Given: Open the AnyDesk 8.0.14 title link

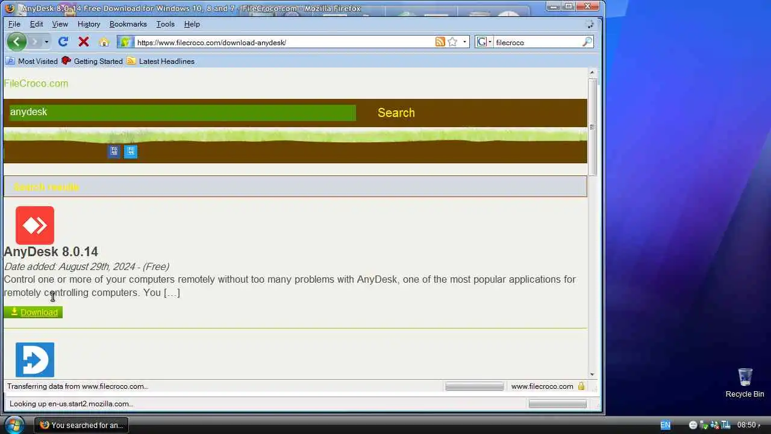Looking at the screenshot, I should click(x=51, y=251).
